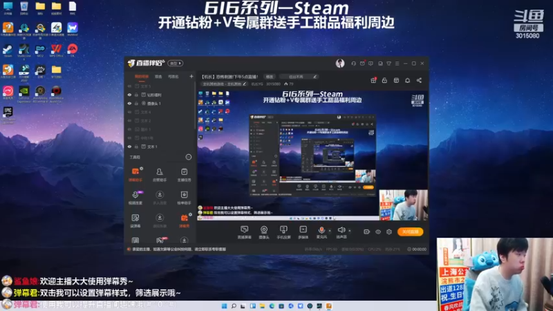553x311 pixels.
Task: Add a 摄像头 camera source
Action: tap(264, 232)
